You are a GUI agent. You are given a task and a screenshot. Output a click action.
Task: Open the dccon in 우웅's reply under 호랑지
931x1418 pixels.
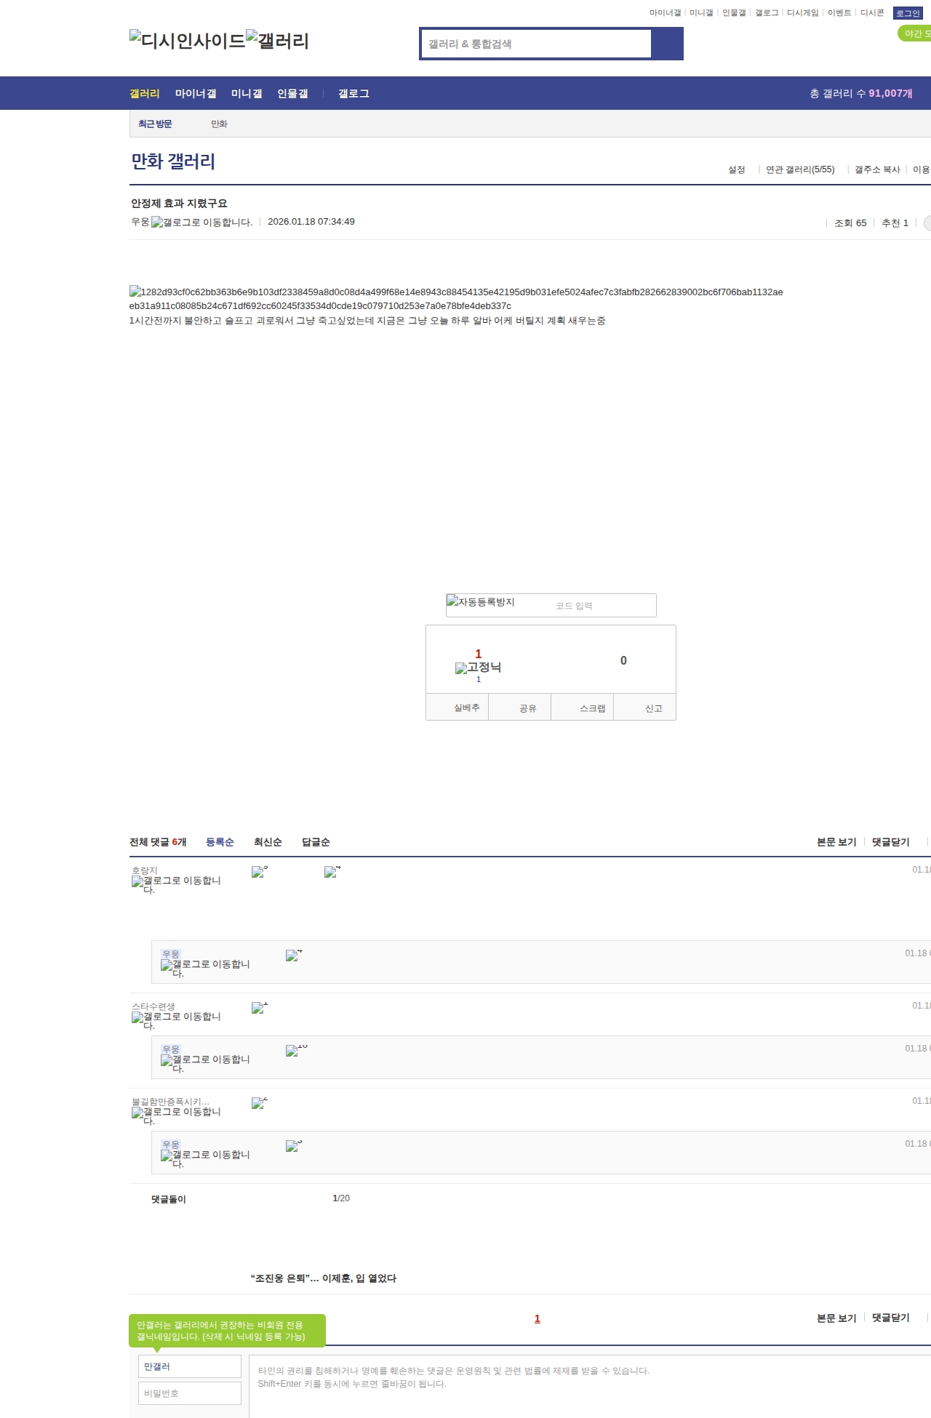click(x=294, y=956)
